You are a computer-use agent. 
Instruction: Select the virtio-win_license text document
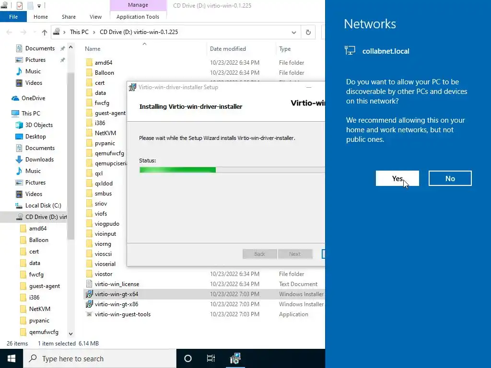117,284
